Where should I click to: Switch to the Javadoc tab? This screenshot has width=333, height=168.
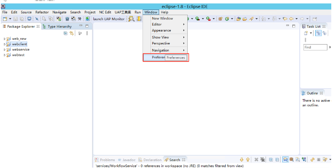click(x=127, y=160)
